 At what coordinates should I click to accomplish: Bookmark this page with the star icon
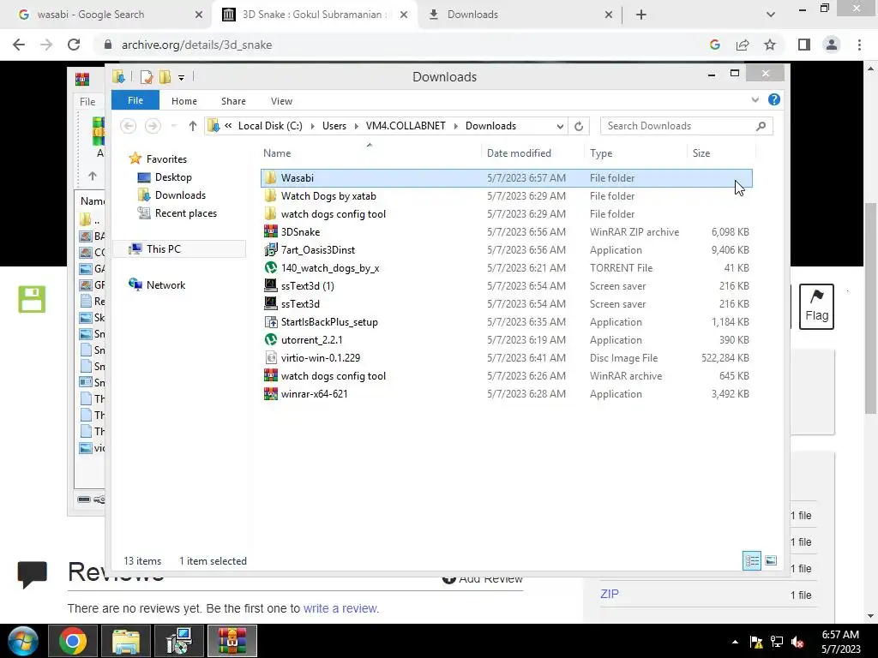[x=770, y=45]
